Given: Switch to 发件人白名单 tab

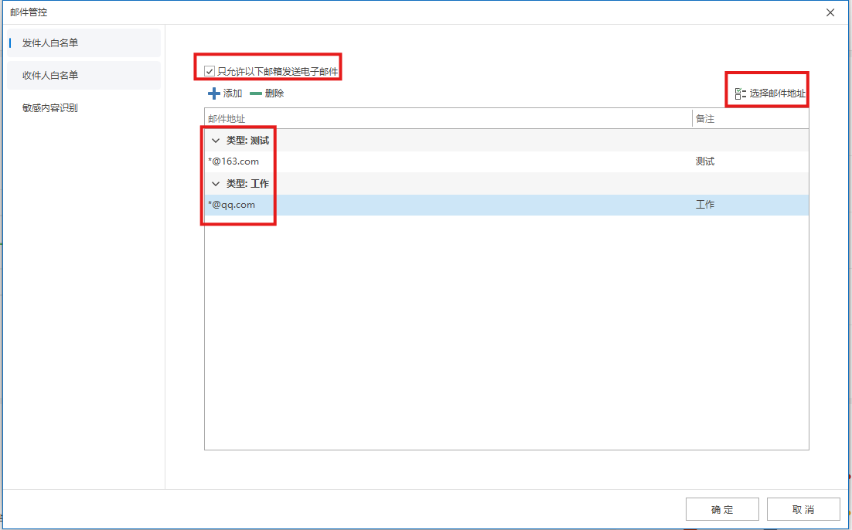Looking at the screenshot, I should [x=50, y=43].
